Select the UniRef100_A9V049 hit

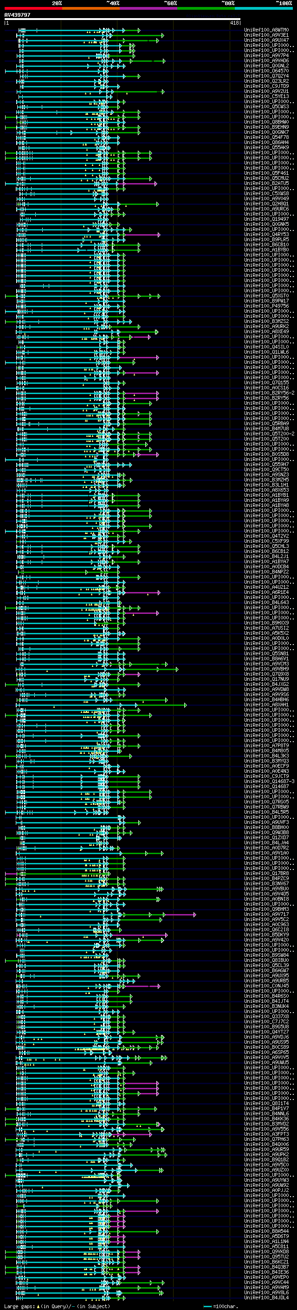pyautogui.click(x=266, y=198)
